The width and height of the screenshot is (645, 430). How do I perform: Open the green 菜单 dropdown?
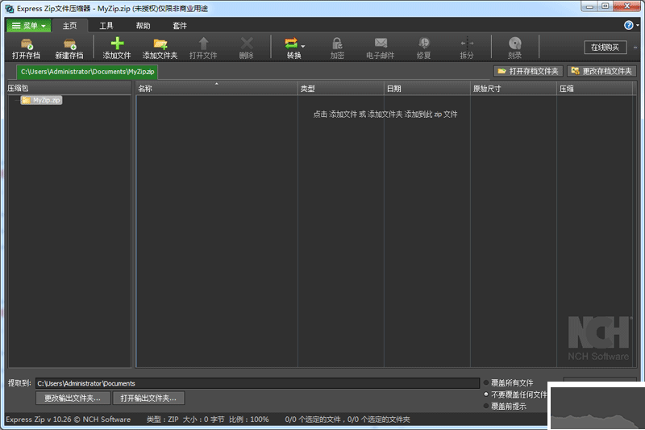(x=29, y=26)
